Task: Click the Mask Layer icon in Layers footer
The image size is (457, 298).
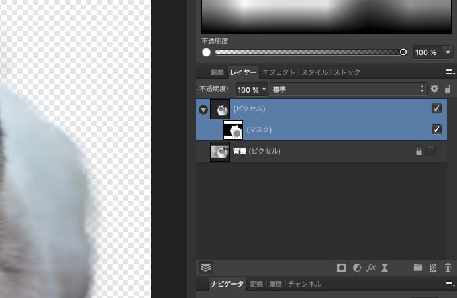Action: pyautogui.click(x=342, y=268)
